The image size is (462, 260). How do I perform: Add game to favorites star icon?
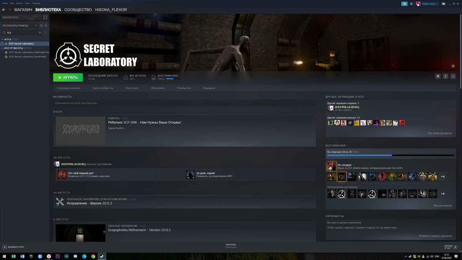(453, 76)
